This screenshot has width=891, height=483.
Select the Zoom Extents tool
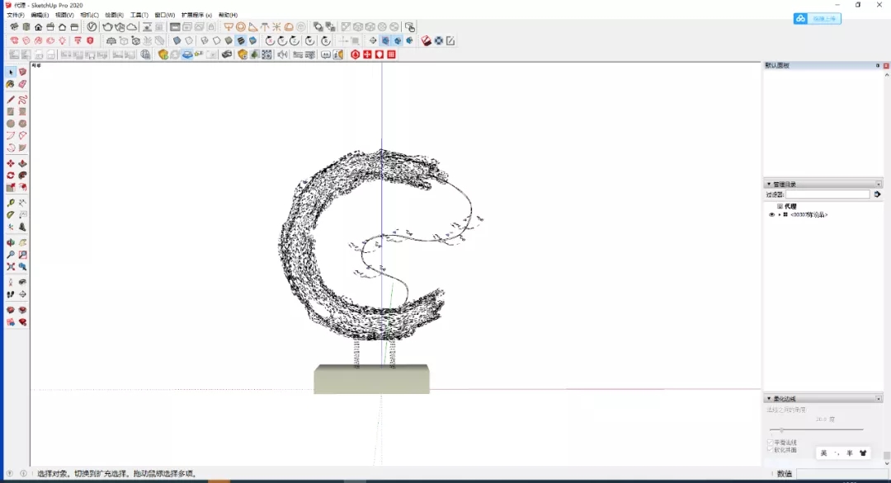11,267
